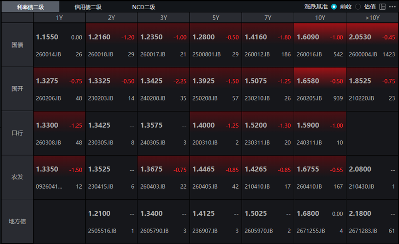Click the >10Y column header

coord(372,18)
